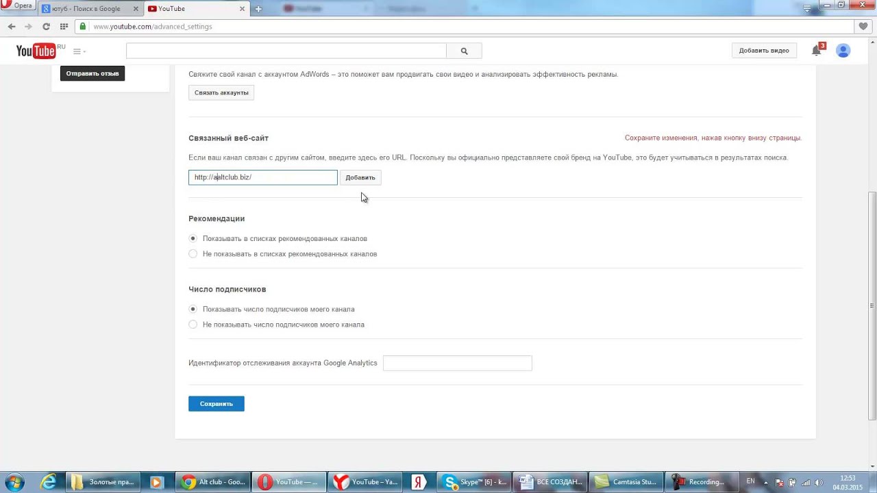Switch to the Google search tab
Image resolution: width=877 pixels, height=493 pixels.
(90, 9)
